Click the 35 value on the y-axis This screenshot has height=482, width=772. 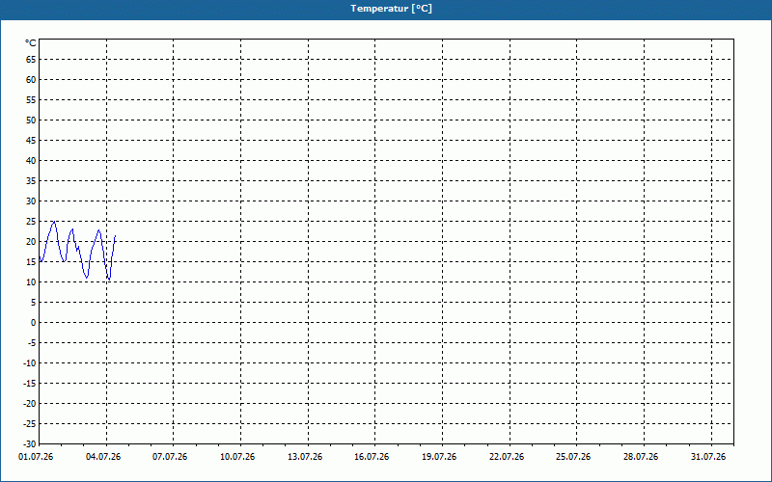pyautogui.click(x=31, y=181)
